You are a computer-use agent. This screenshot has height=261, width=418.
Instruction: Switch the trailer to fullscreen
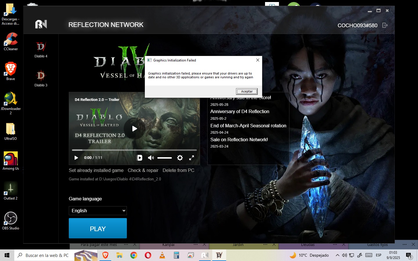click(x=192, y=158)
